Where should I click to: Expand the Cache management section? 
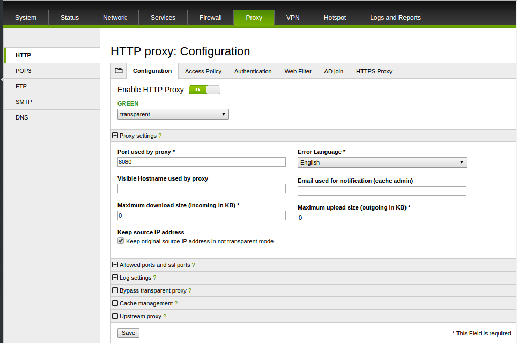pos(115,303)
